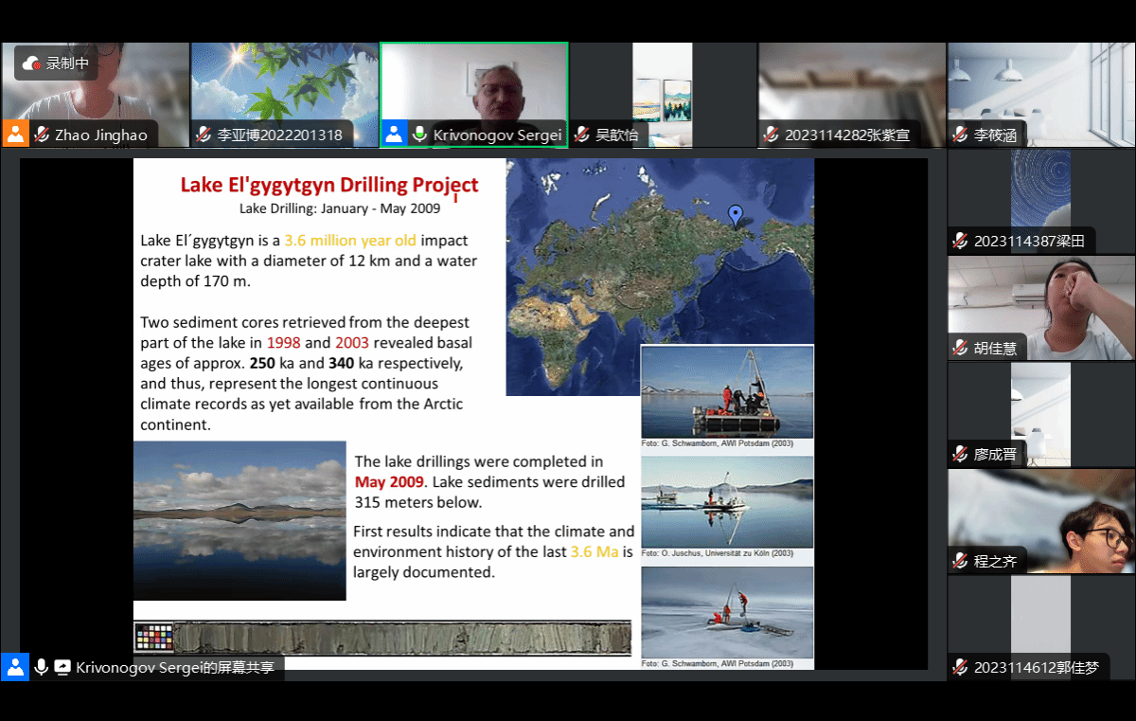This screenshot has width=1136, height=721.
Task: Select the video tile of 2023114282张紫宣
Action: pyautogui.click(x=852, y=90)
